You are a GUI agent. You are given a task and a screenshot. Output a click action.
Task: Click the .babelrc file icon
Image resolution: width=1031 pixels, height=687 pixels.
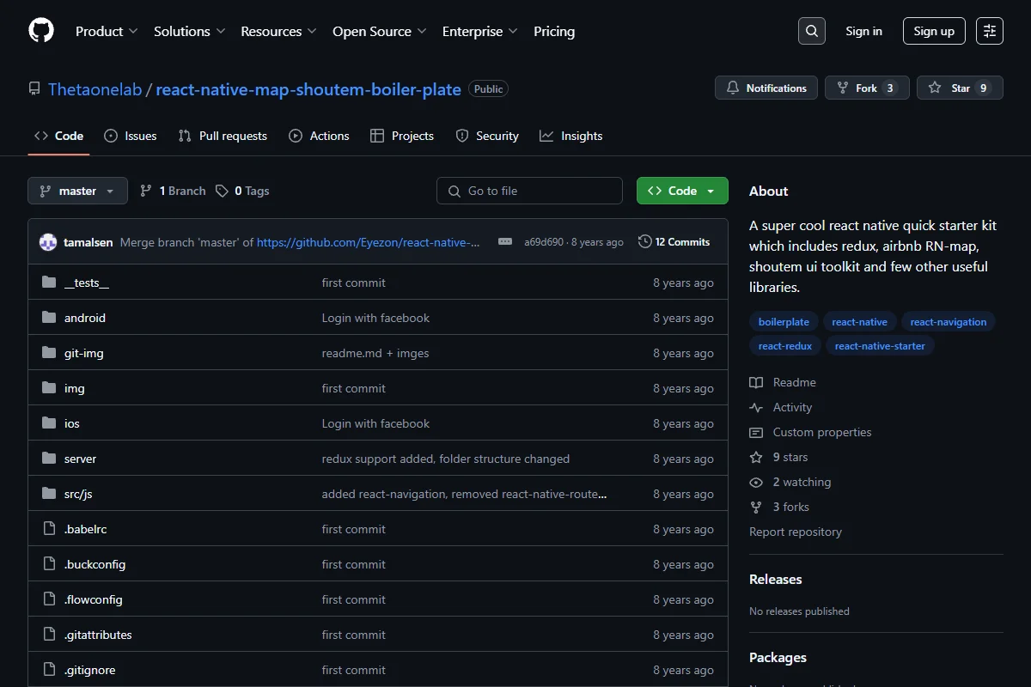[49, 529]
